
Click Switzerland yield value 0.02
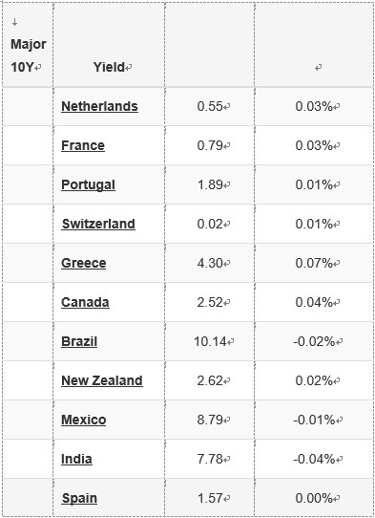[210, 224]
